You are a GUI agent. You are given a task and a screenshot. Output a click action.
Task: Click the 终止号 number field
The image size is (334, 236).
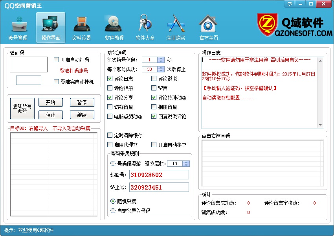coord(159,187)
